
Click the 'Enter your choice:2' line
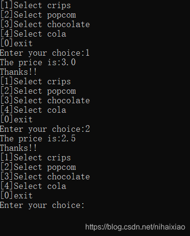pos(45,129)
